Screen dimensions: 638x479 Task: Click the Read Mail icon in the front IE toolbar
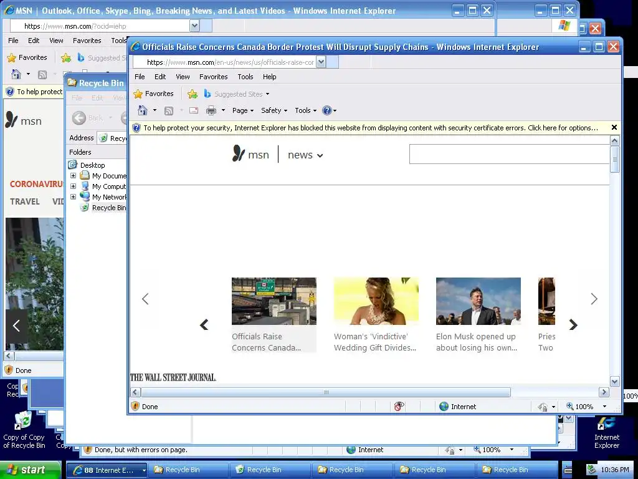(194, 110)
